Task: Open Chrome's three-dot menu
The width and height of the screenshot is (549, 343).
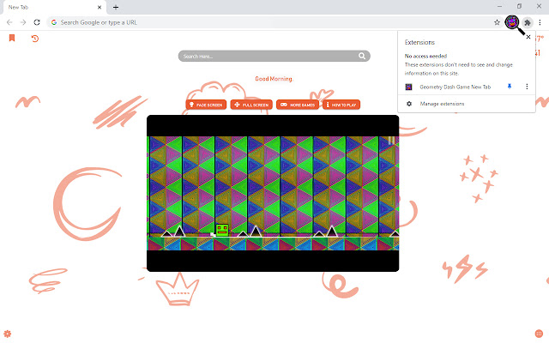Action: 540,22
